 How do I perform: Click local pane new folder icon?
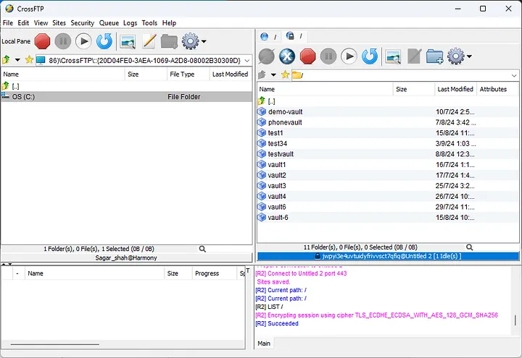(x=169, y=41)
